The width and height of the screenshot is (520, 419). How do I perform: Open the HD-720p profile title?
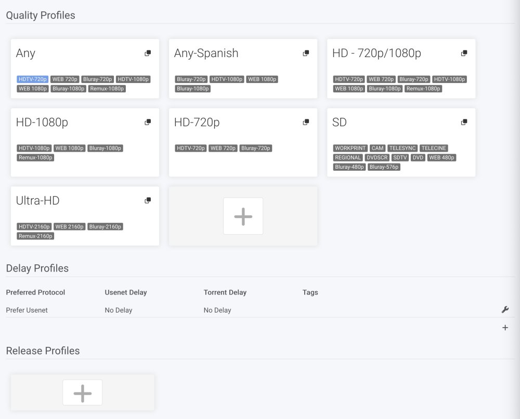pos(197,122)
